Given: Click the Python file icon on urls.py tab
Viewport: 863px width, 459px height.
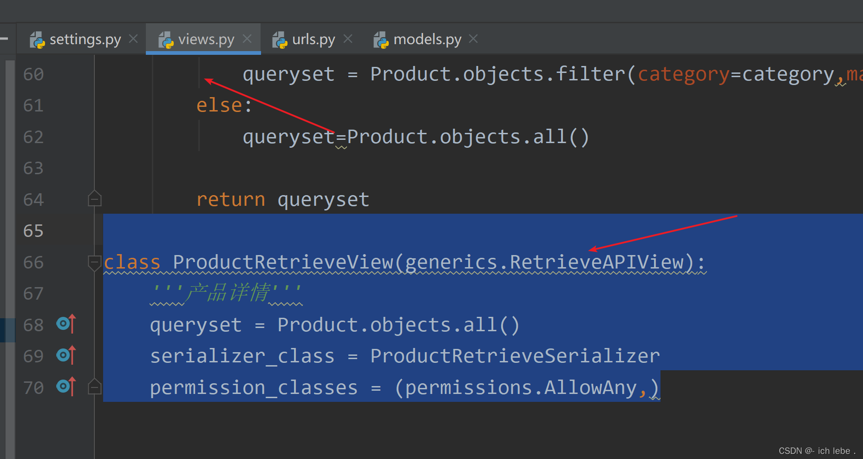Looking at the screenshot, I should pos(280,40).
